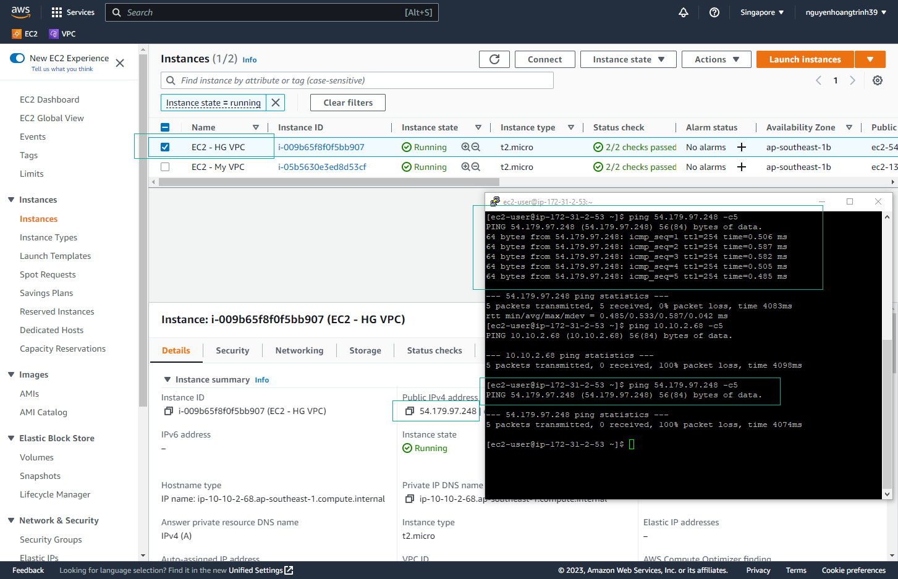Collapse the Images sidebar section
Image resolution: width=898 pixels, height=579 pixels.
click(x=11, y=374)
